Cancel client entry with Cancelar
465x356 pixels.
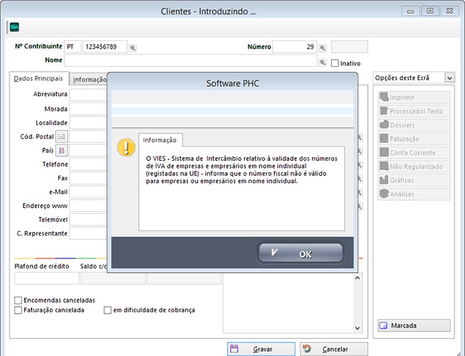[x=334, y=349]
